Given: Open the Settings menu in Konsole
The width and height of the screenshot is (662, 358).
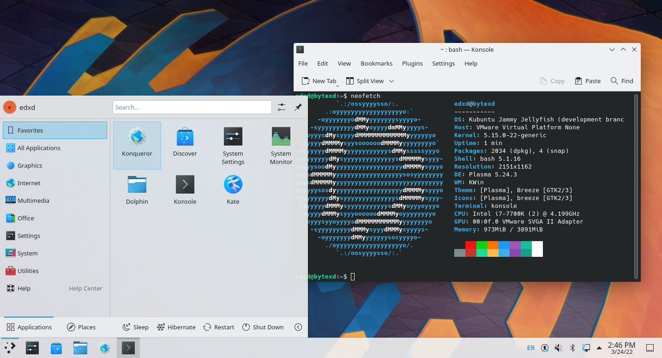Looking at the screenshot, I should [x=444, y=63].
